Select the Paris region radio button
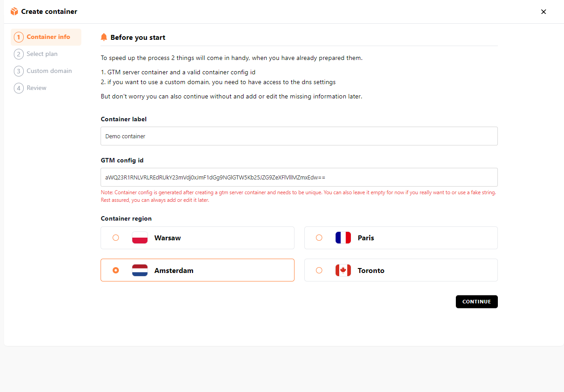Image resolution: width=564 pixels, height=392 pixels. [x=319, y=238]
